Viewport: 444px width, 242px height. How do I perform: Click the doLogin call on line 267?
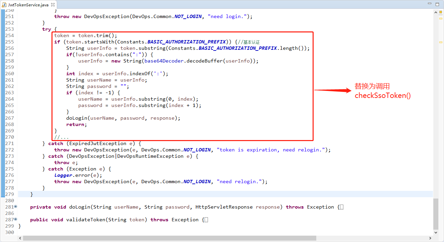123,118
